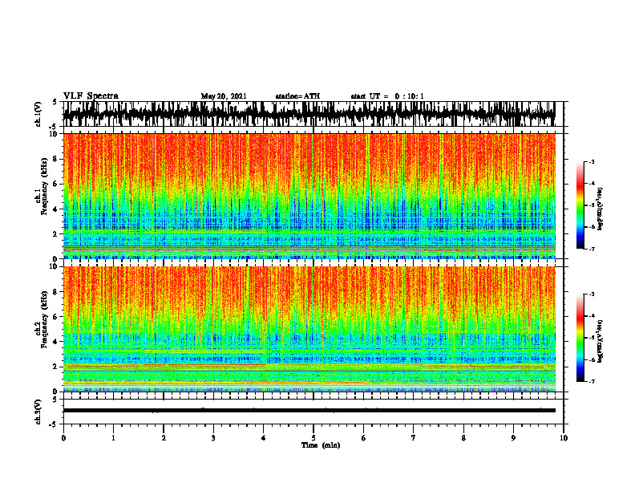Screen dimensions: 635x491
Task: Click ch.2 frequency axis "4" kHz tick
Action: pos(55,342)
